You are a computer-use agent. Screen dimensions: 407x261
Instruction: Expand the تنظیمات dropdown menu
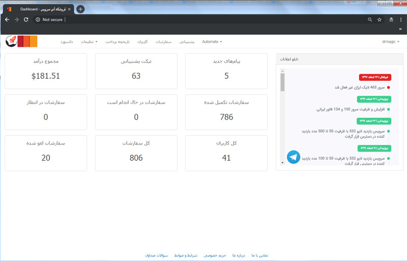[x=89, y=42]
